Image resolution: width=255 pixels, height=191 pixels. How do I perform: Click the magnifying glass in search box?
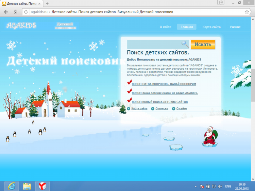click(185, 44)
